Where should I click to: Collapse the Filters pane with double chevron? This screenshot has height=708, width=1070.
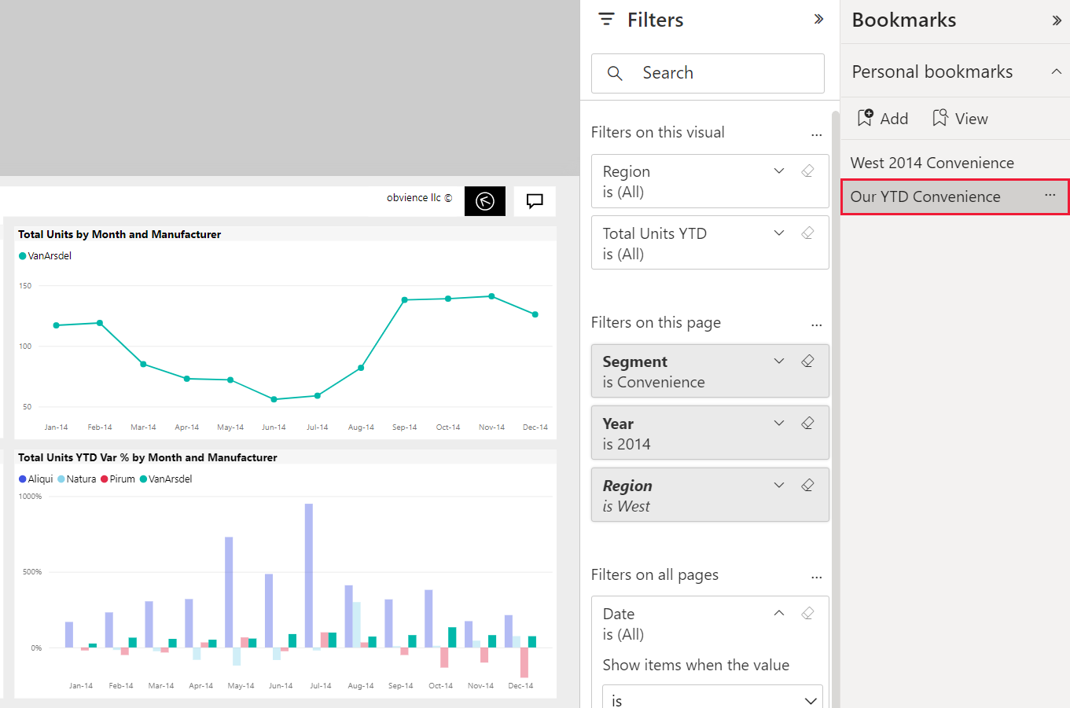818,20
